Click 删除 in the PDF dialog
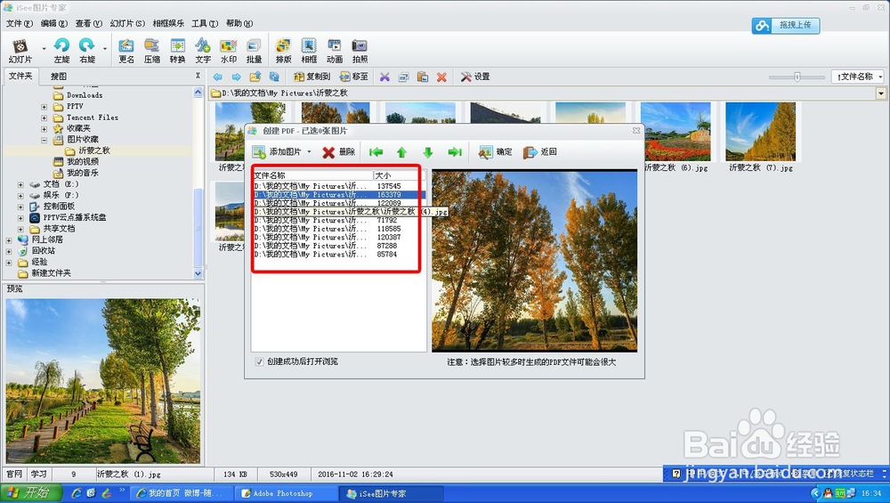This screenshot has width=890, height=503. click(338, 151)
